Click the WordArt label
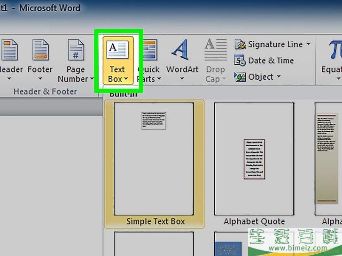Screen dimensions: 342x256 [x=182, y=69]
